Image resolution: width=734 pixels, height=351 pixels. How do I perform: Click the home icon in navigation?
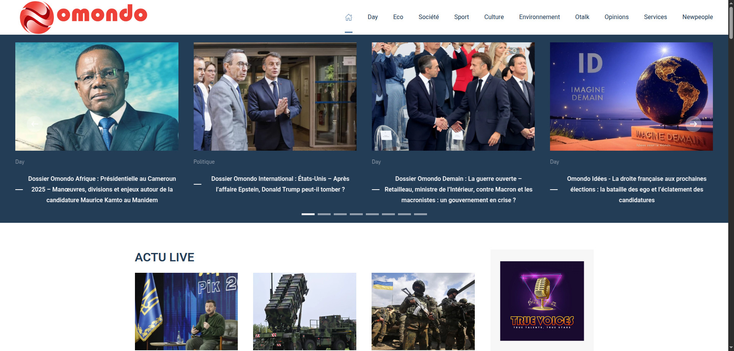coord(348,17)
